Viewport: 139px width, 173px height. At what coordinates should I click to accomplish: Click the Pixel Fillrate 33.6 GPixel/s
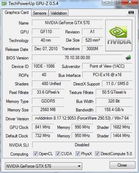point(48,92)
